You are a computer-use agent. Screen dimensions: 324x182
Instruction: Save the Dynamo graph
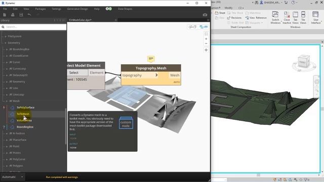21,15
